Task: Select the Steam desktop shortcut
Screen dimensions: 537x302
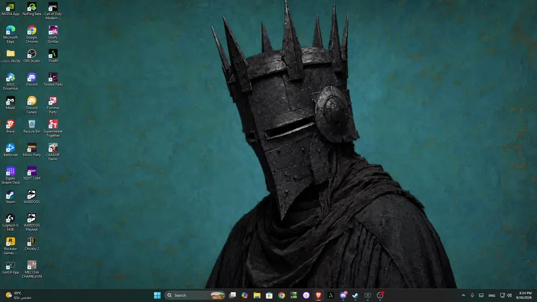Action: pyautogui.click(x=10, y=197)
